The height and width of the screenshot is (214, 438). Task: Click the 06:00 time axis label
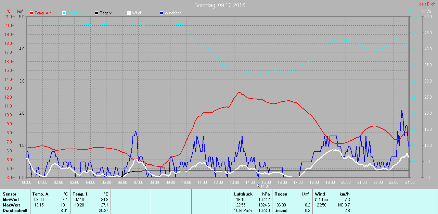[x=122, y=182]
